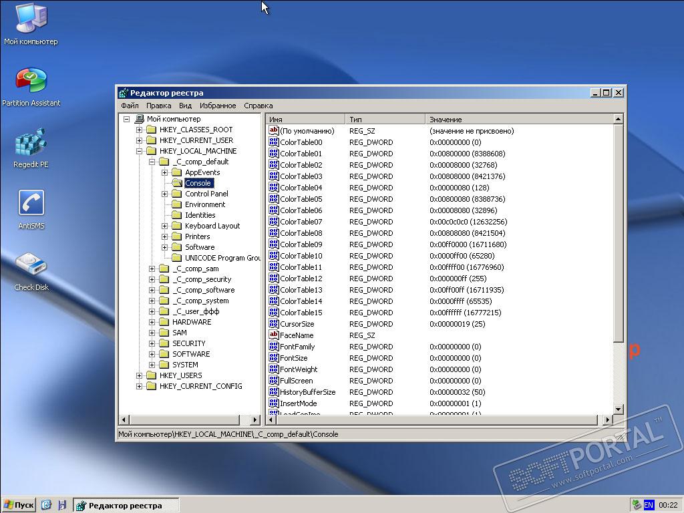The width and height of the screenshot is (684, 513).
Task: Expand the SYSTEM node
Action: click(x=152, y=365)
